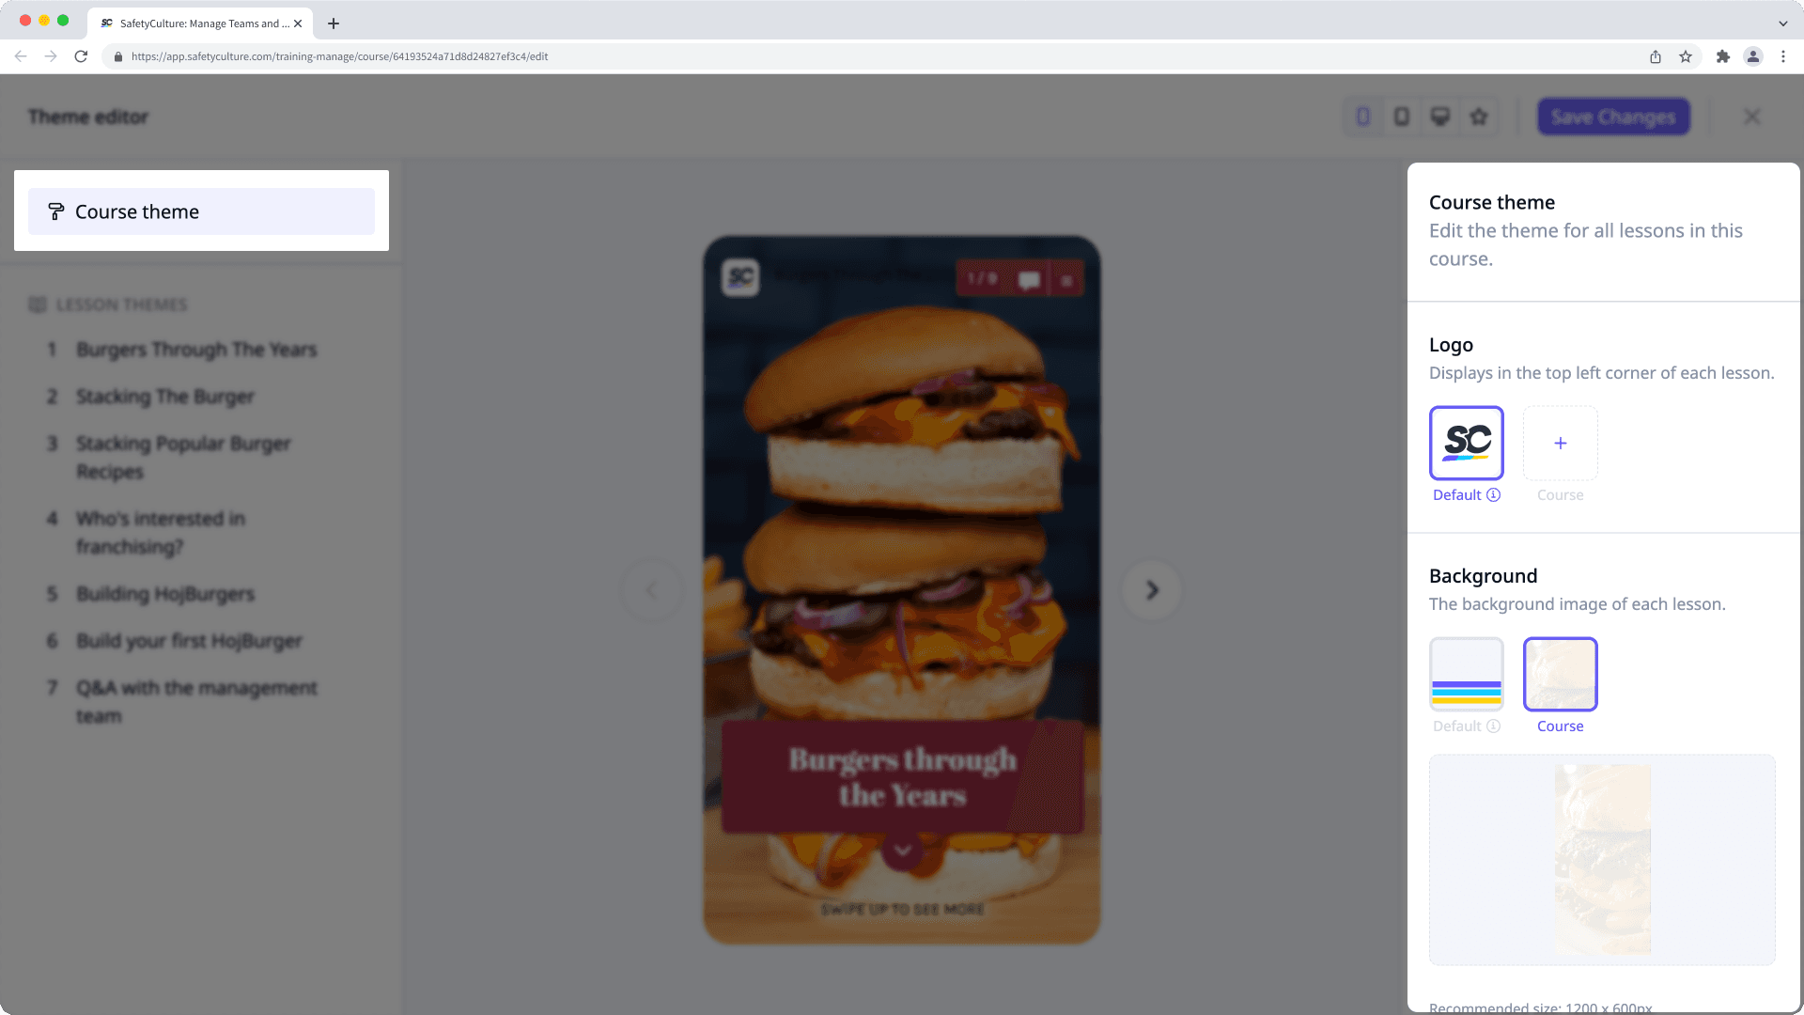This screenshot has height=1015, width=1804.
Task: Select the Default background color swatch
Action: pos(1466,673)
